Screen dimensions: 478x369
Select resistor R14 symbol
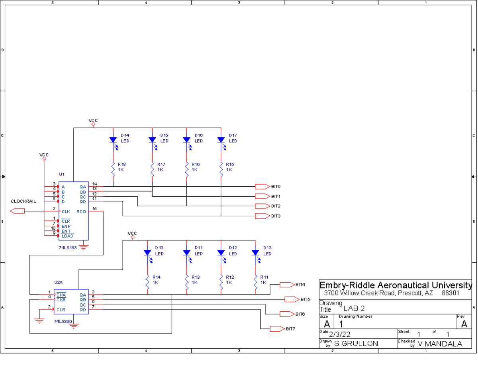point(147,281)
